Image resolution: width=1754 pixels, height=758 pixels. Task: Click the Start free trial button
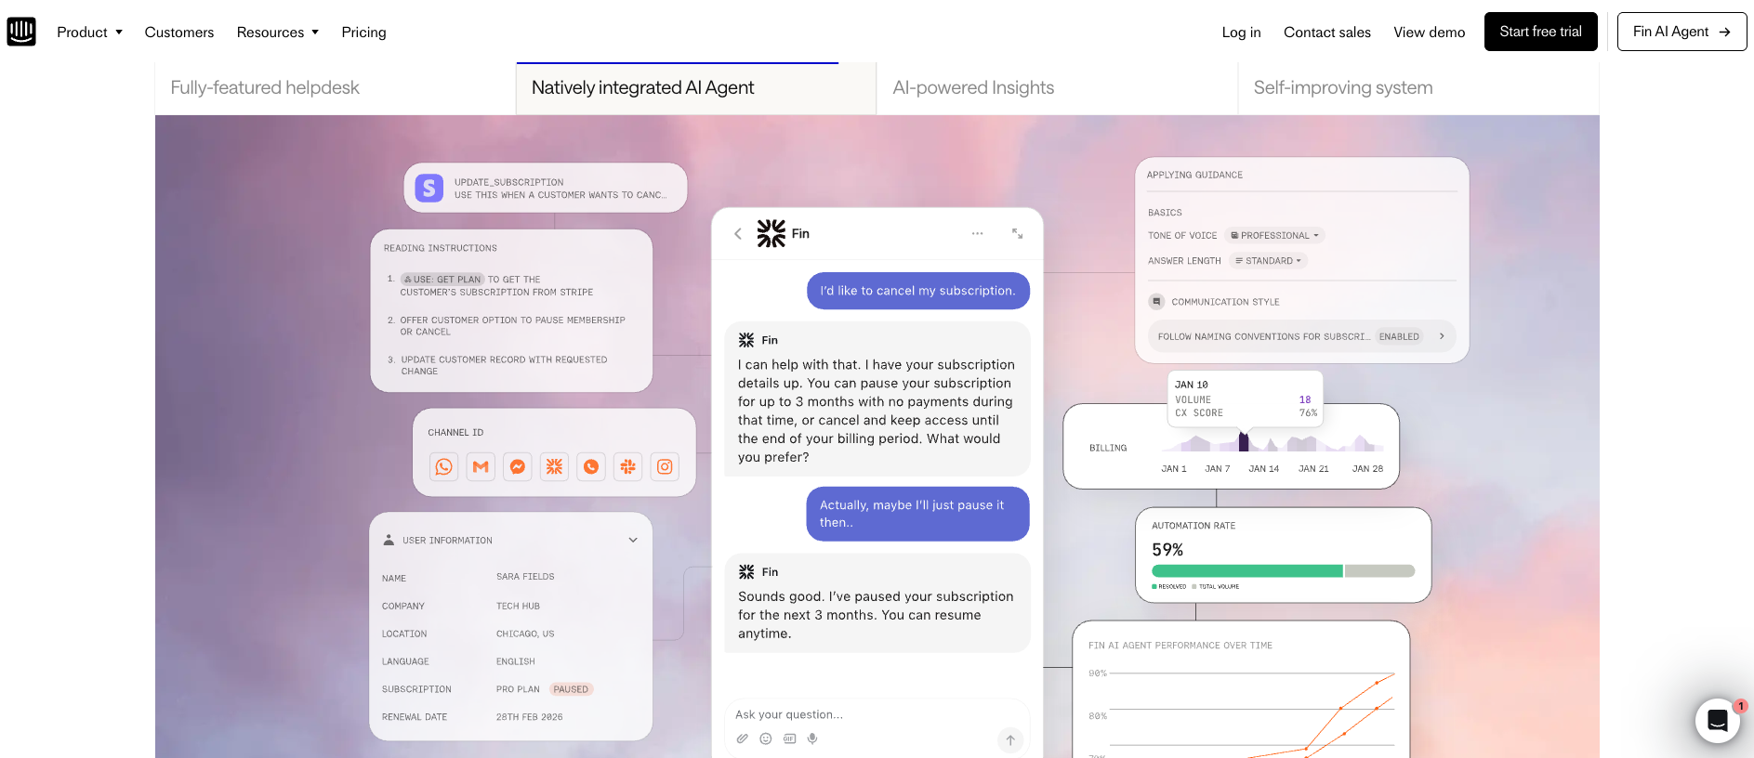1540,32
